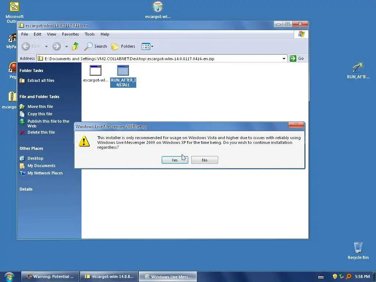The width and height of the screenshot is (376, 282).
Task: Close the Windows Live Messenger 2009 Setup dialog
Action: click(296, 125)
